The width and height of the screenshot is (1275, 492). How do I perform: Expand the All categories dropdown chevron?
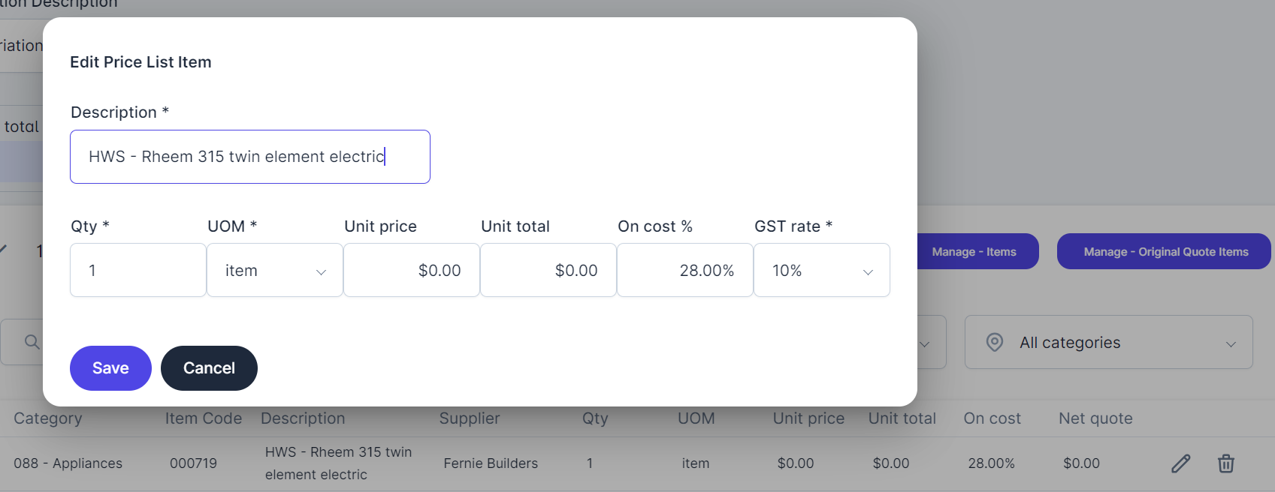click(x=1231, y=343)
